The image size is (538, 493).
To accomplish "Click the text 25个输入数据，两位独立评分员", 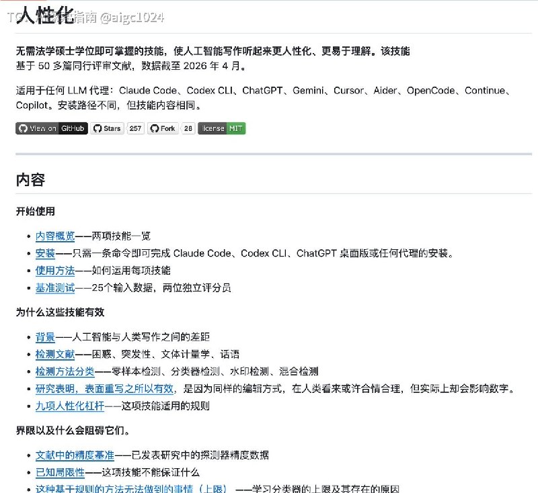I will tap(161, 287).
